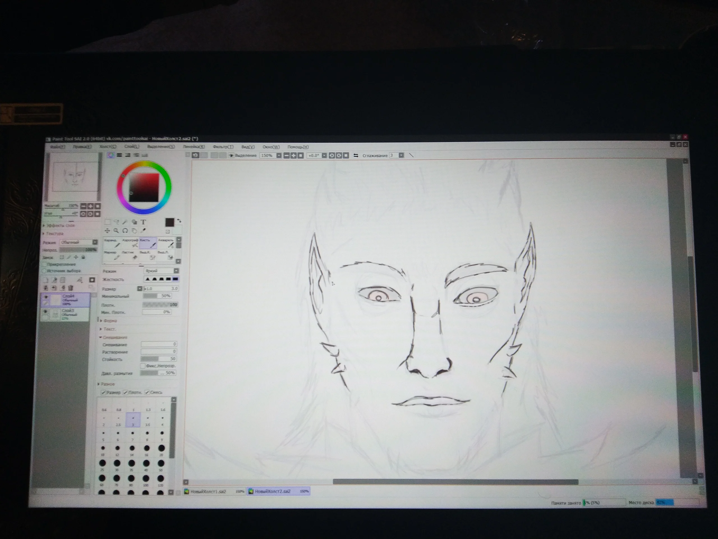Click the Выделение button in toolbar
The image size is (718, 539).
[243, 156]
